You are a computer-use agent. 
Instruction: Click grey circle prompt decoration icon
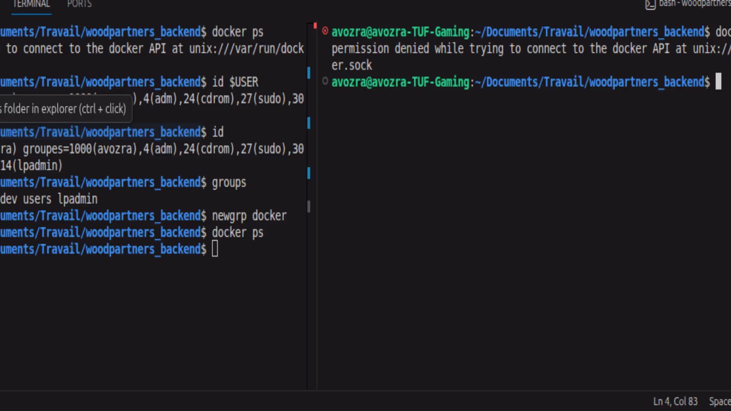[x=325, y=81]
